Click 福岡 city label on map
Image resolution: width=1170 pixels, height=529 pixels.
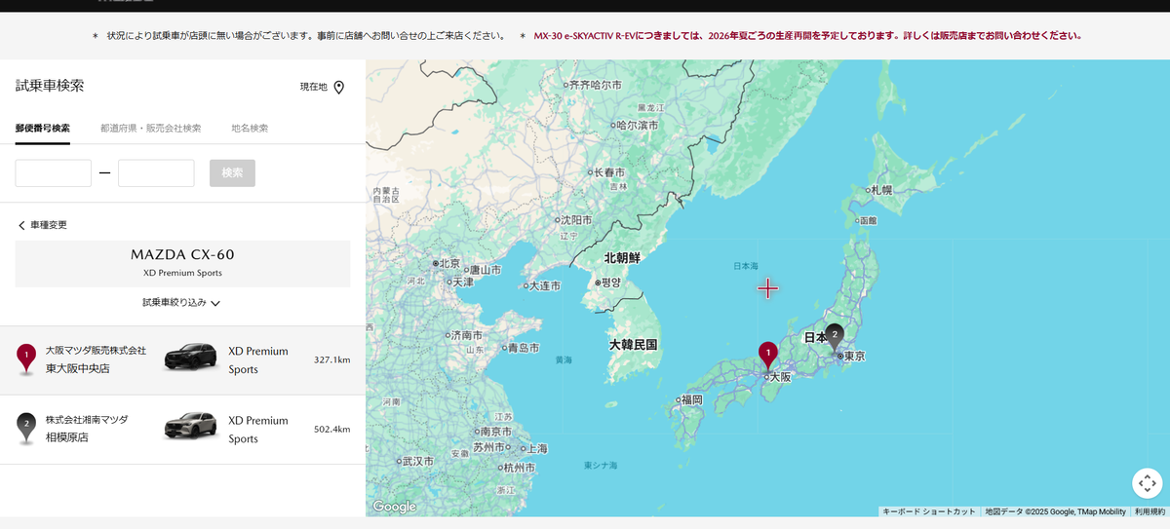(x=691, y=399)
